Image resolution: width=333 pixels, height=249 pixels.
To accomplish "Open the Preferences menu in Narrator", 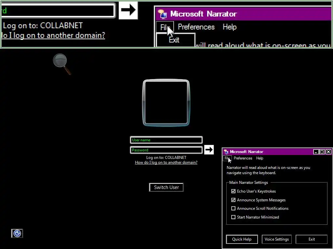I will [243, 158].
